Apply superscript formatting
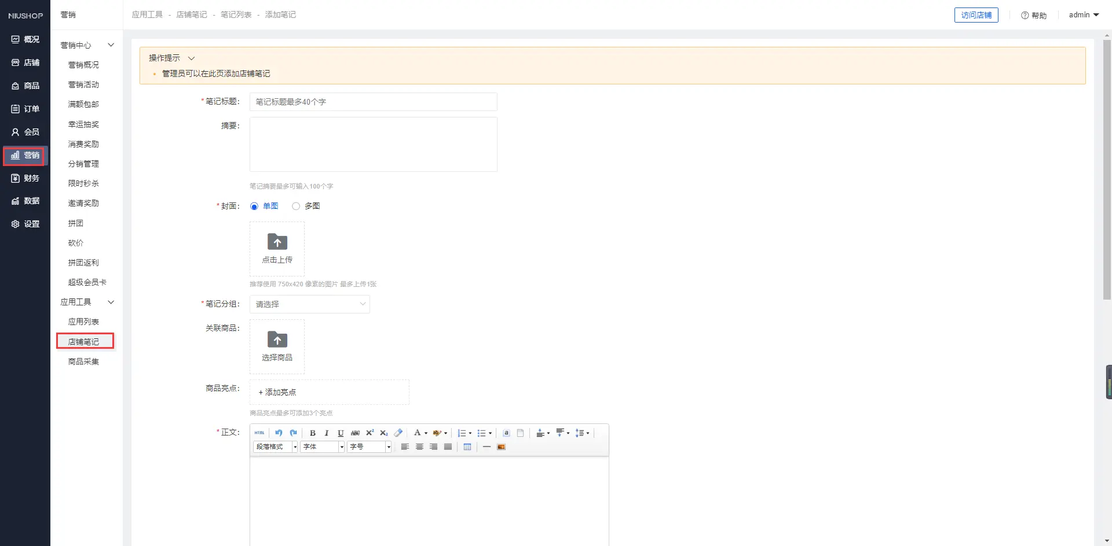 pos(370,433)
